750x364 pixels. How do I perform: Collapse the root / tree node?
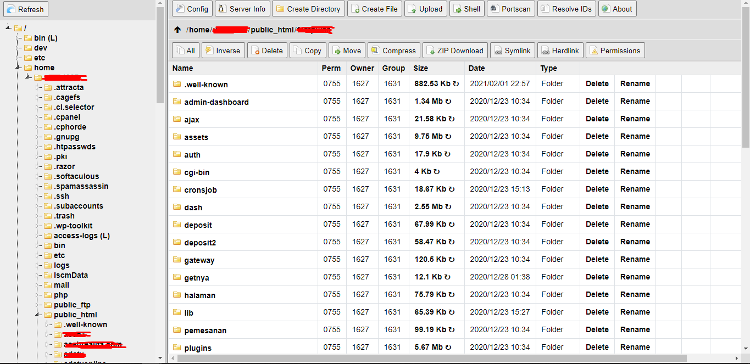pos(8,28)
